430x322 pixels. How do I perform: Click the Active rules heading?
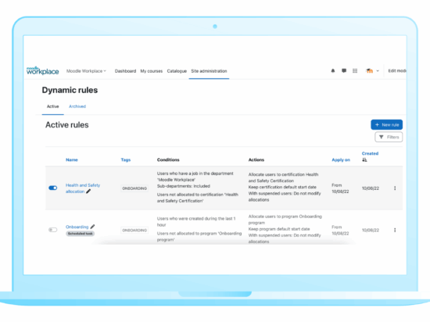67,125
